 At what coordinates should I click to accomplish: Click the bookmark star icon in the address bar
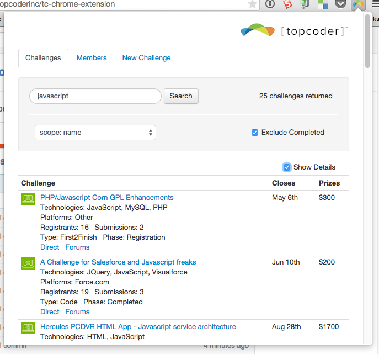point(252,4)
